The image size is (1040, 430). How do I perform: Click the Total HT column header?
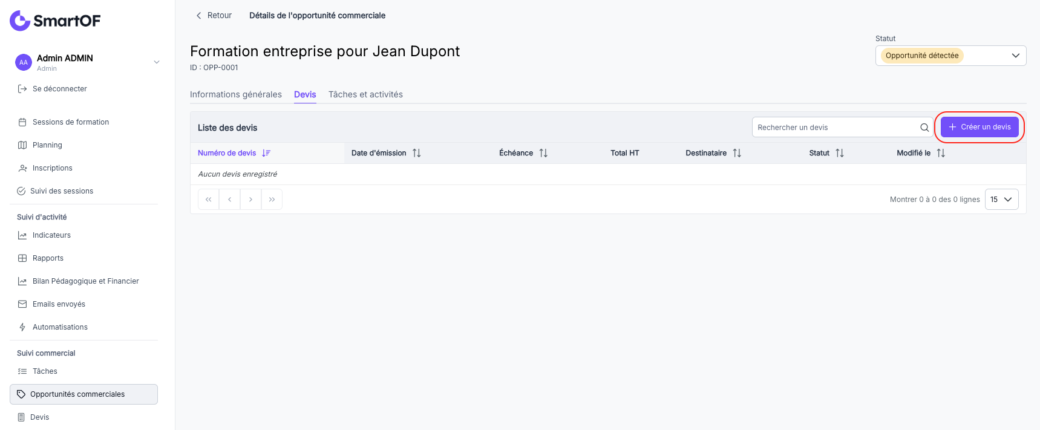624,153
